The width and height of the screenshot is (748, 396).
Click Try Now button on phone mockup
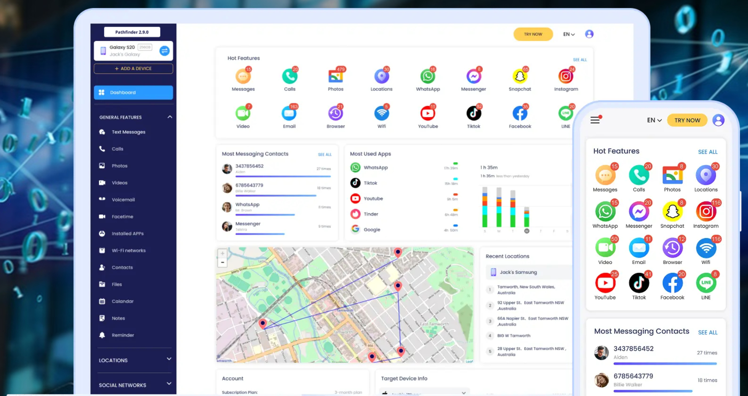687,120
